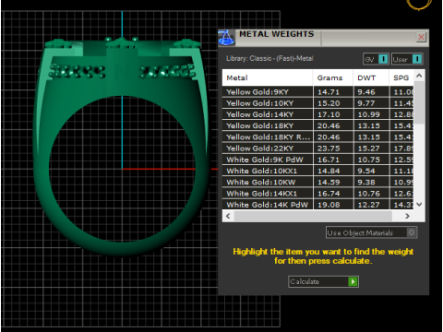Select the White Gold:14KX1 row
The image size is (443, 332).
317,194
